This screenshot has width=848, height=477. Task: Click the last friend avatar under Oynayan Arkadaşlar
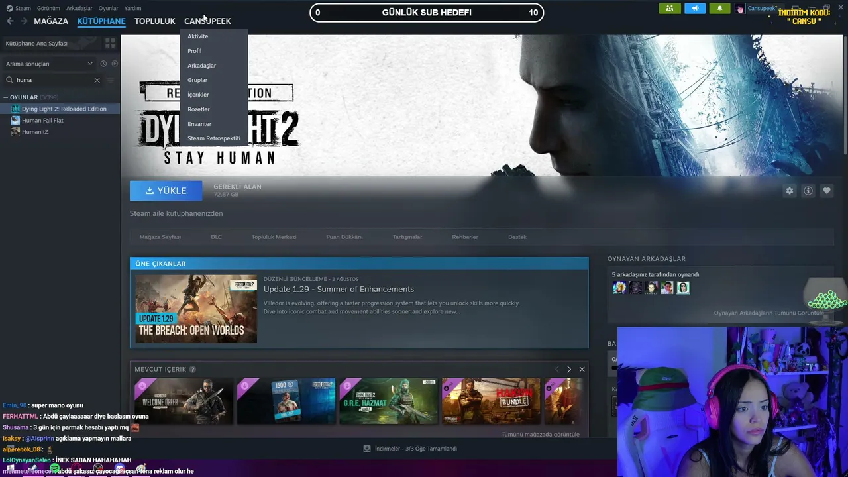tap(683, 288)
